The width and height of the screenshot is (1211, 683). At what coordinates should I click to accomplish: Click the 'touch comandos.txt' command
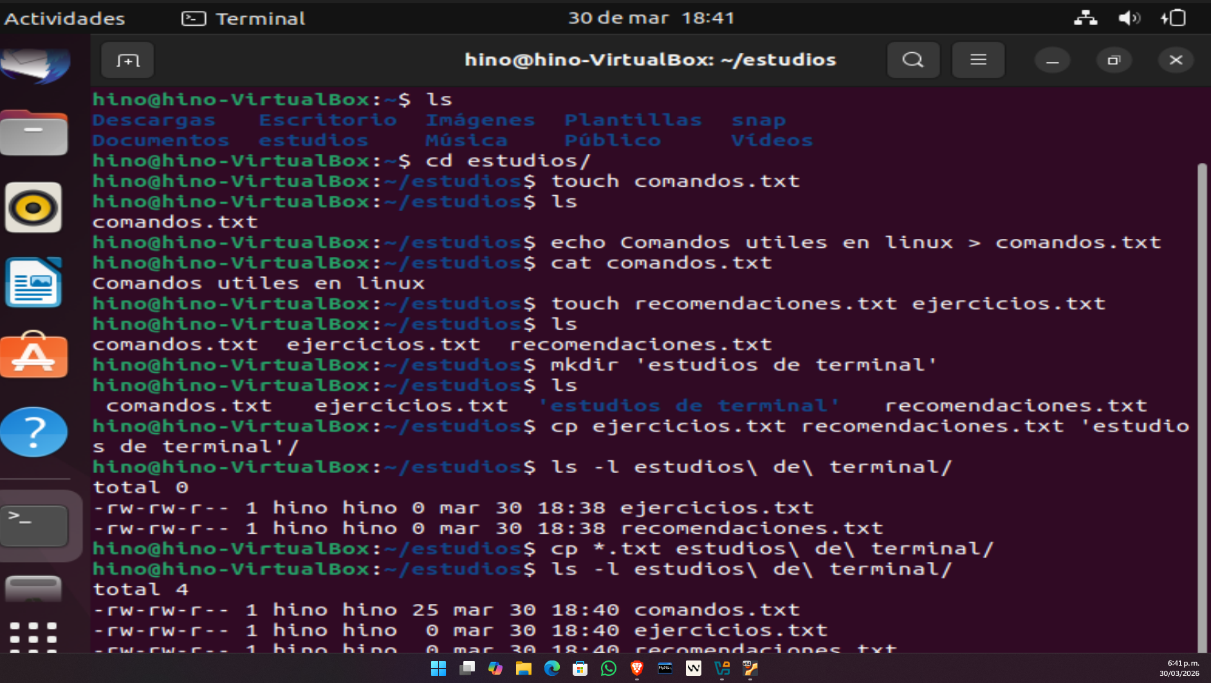click(676, 181)
